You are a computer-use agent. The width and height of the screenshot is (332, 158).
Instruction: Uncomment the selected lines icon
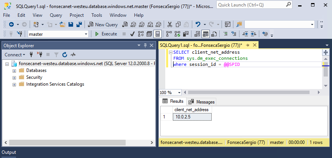click(x=233, y=34)
